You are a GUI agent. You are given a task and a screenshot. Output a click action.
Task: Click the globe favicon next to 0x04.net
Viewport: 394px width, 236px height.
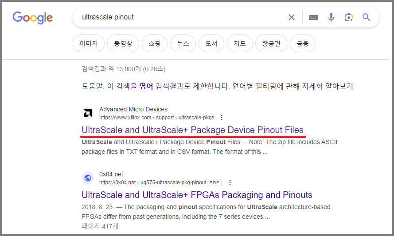(x=88, y=178)
